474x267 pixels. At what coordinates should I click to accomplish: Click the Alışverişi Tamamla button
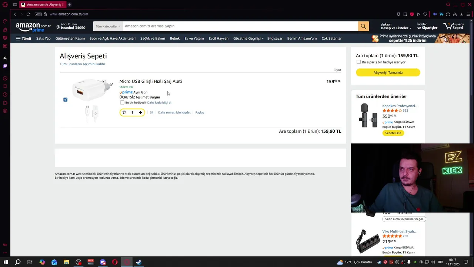coord(388,72)
